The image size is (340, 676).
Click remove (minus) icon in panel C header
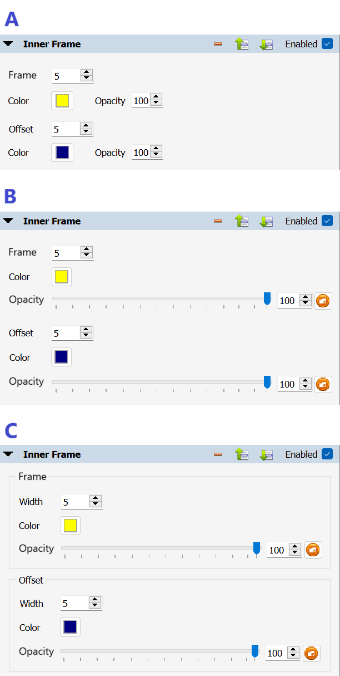(218, 454)
